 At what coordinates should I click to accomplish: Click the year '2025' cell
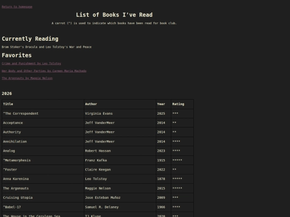[163, 114]
